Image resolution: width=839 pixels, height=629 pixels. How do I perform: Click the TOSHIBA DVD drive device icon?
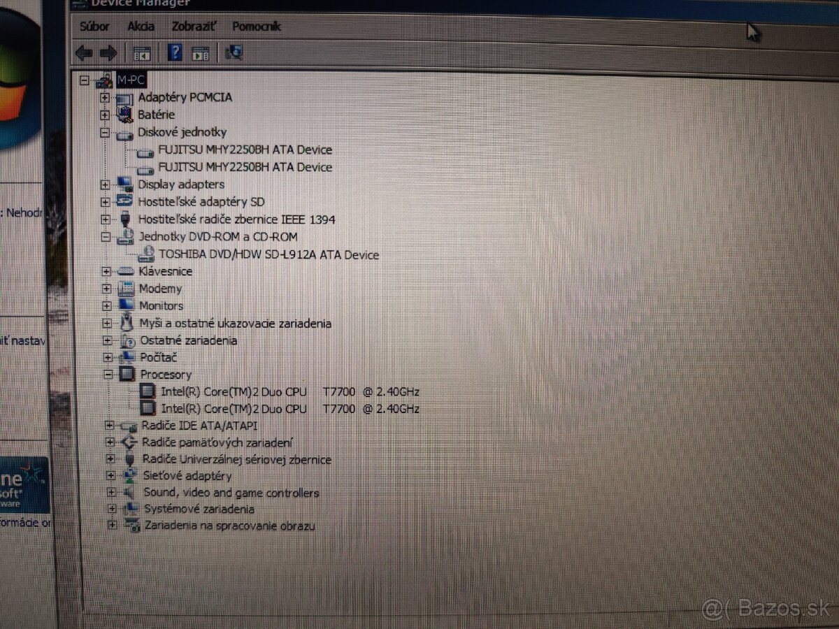[146, 254]
